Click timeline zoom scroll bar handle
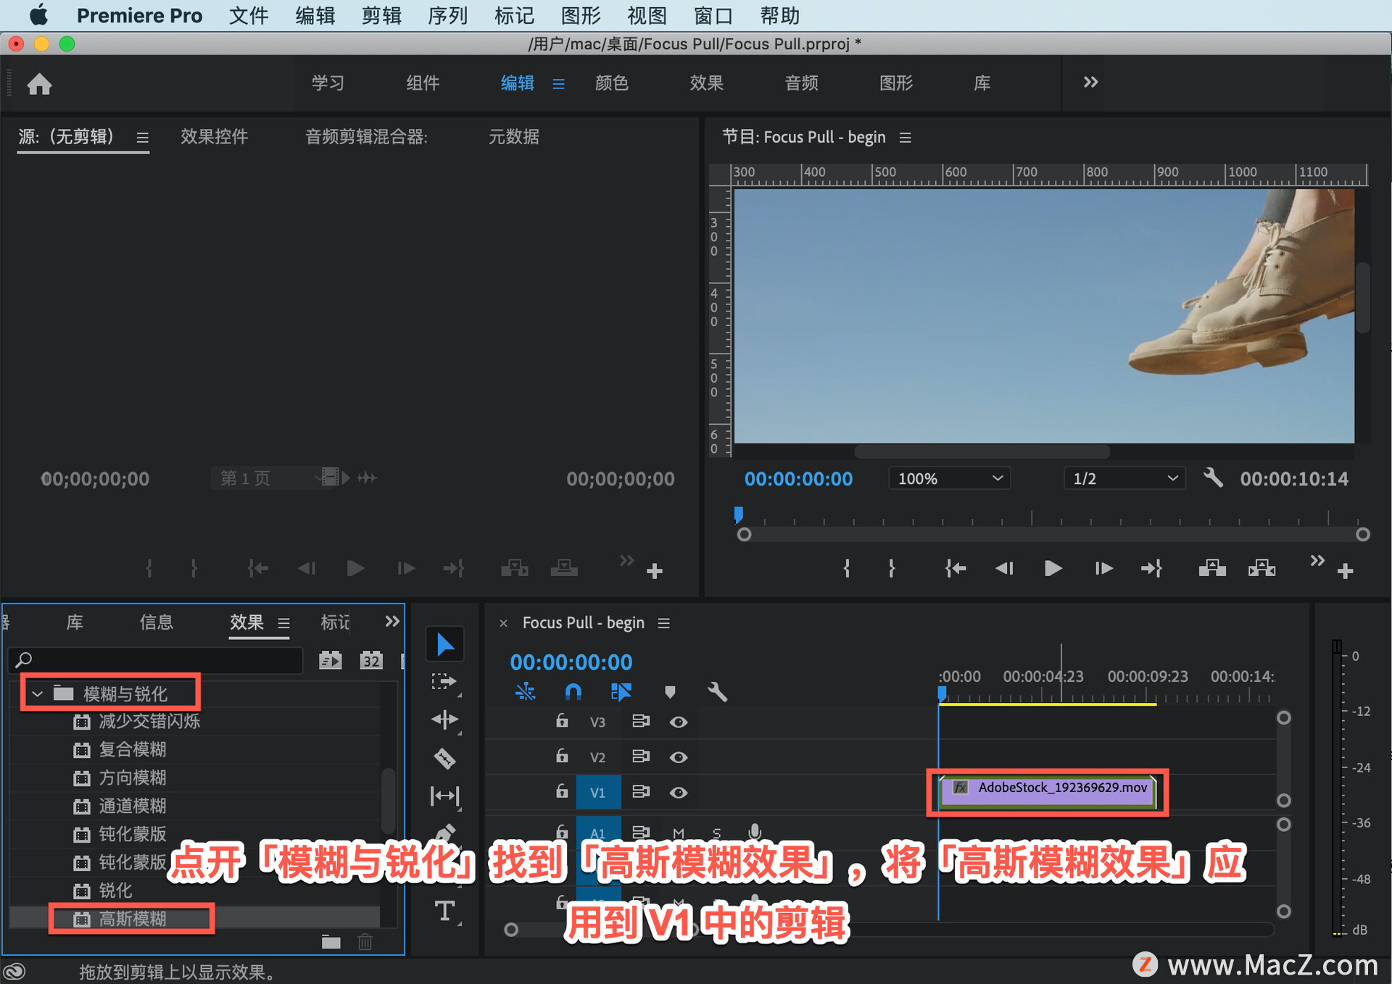 coord(511,930)
